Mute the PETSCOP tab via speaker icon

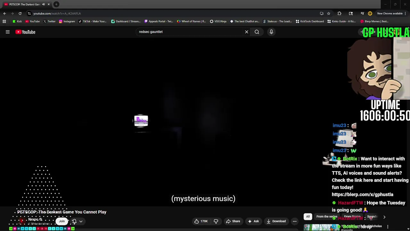(x=44, y=4)
